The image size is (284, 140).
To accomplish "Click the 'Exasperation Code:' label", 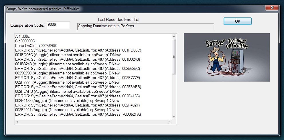I will tap(27, 25).
